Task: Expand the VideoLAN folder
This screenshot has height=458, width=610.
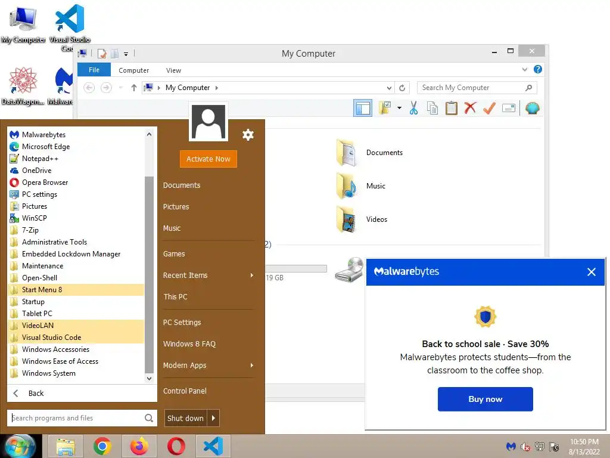Action: [x=76, y=326]
